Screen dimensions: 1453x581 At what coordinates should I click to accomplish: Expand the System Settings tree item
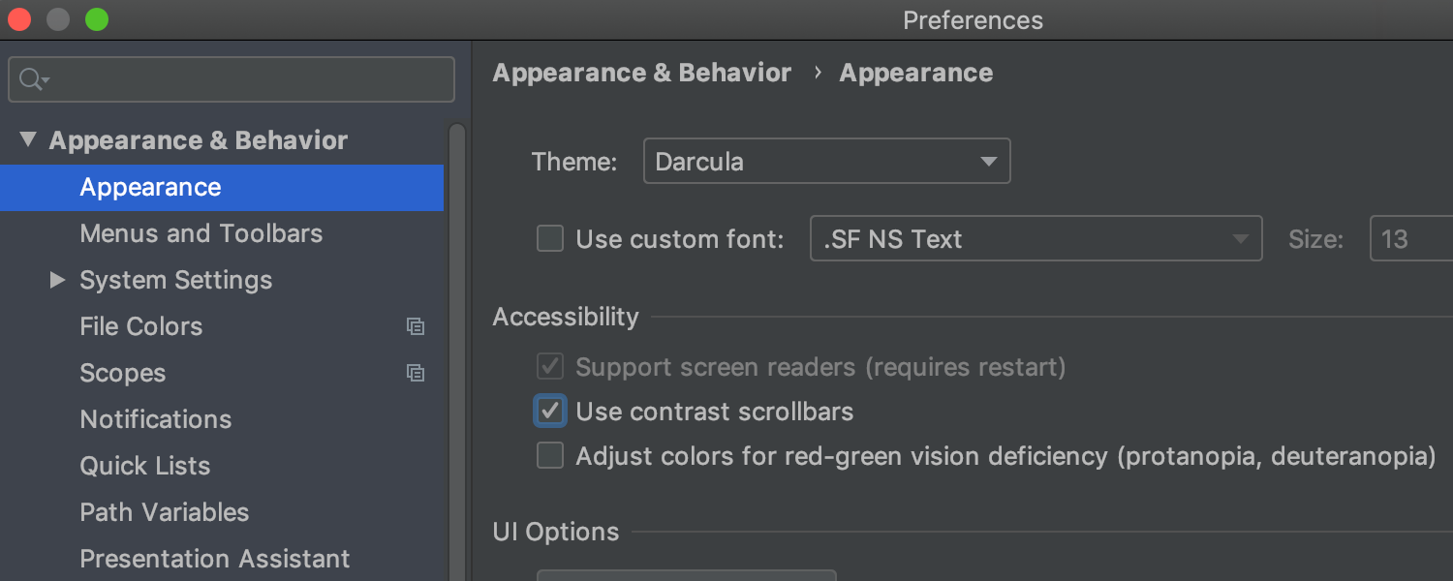click(x=57, y=280)
